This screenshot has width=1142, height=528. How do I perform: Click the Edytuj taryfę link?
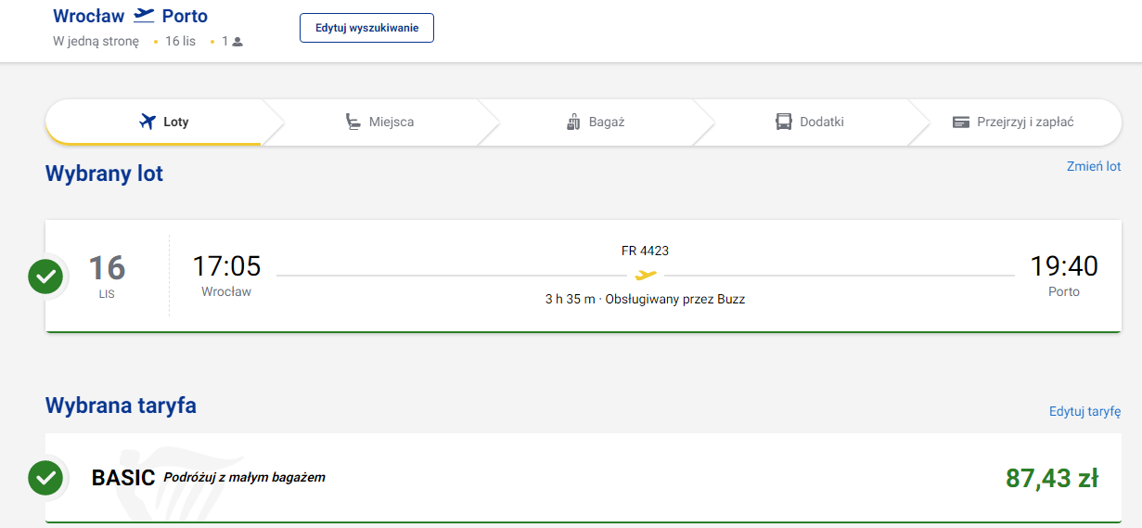1085,411
